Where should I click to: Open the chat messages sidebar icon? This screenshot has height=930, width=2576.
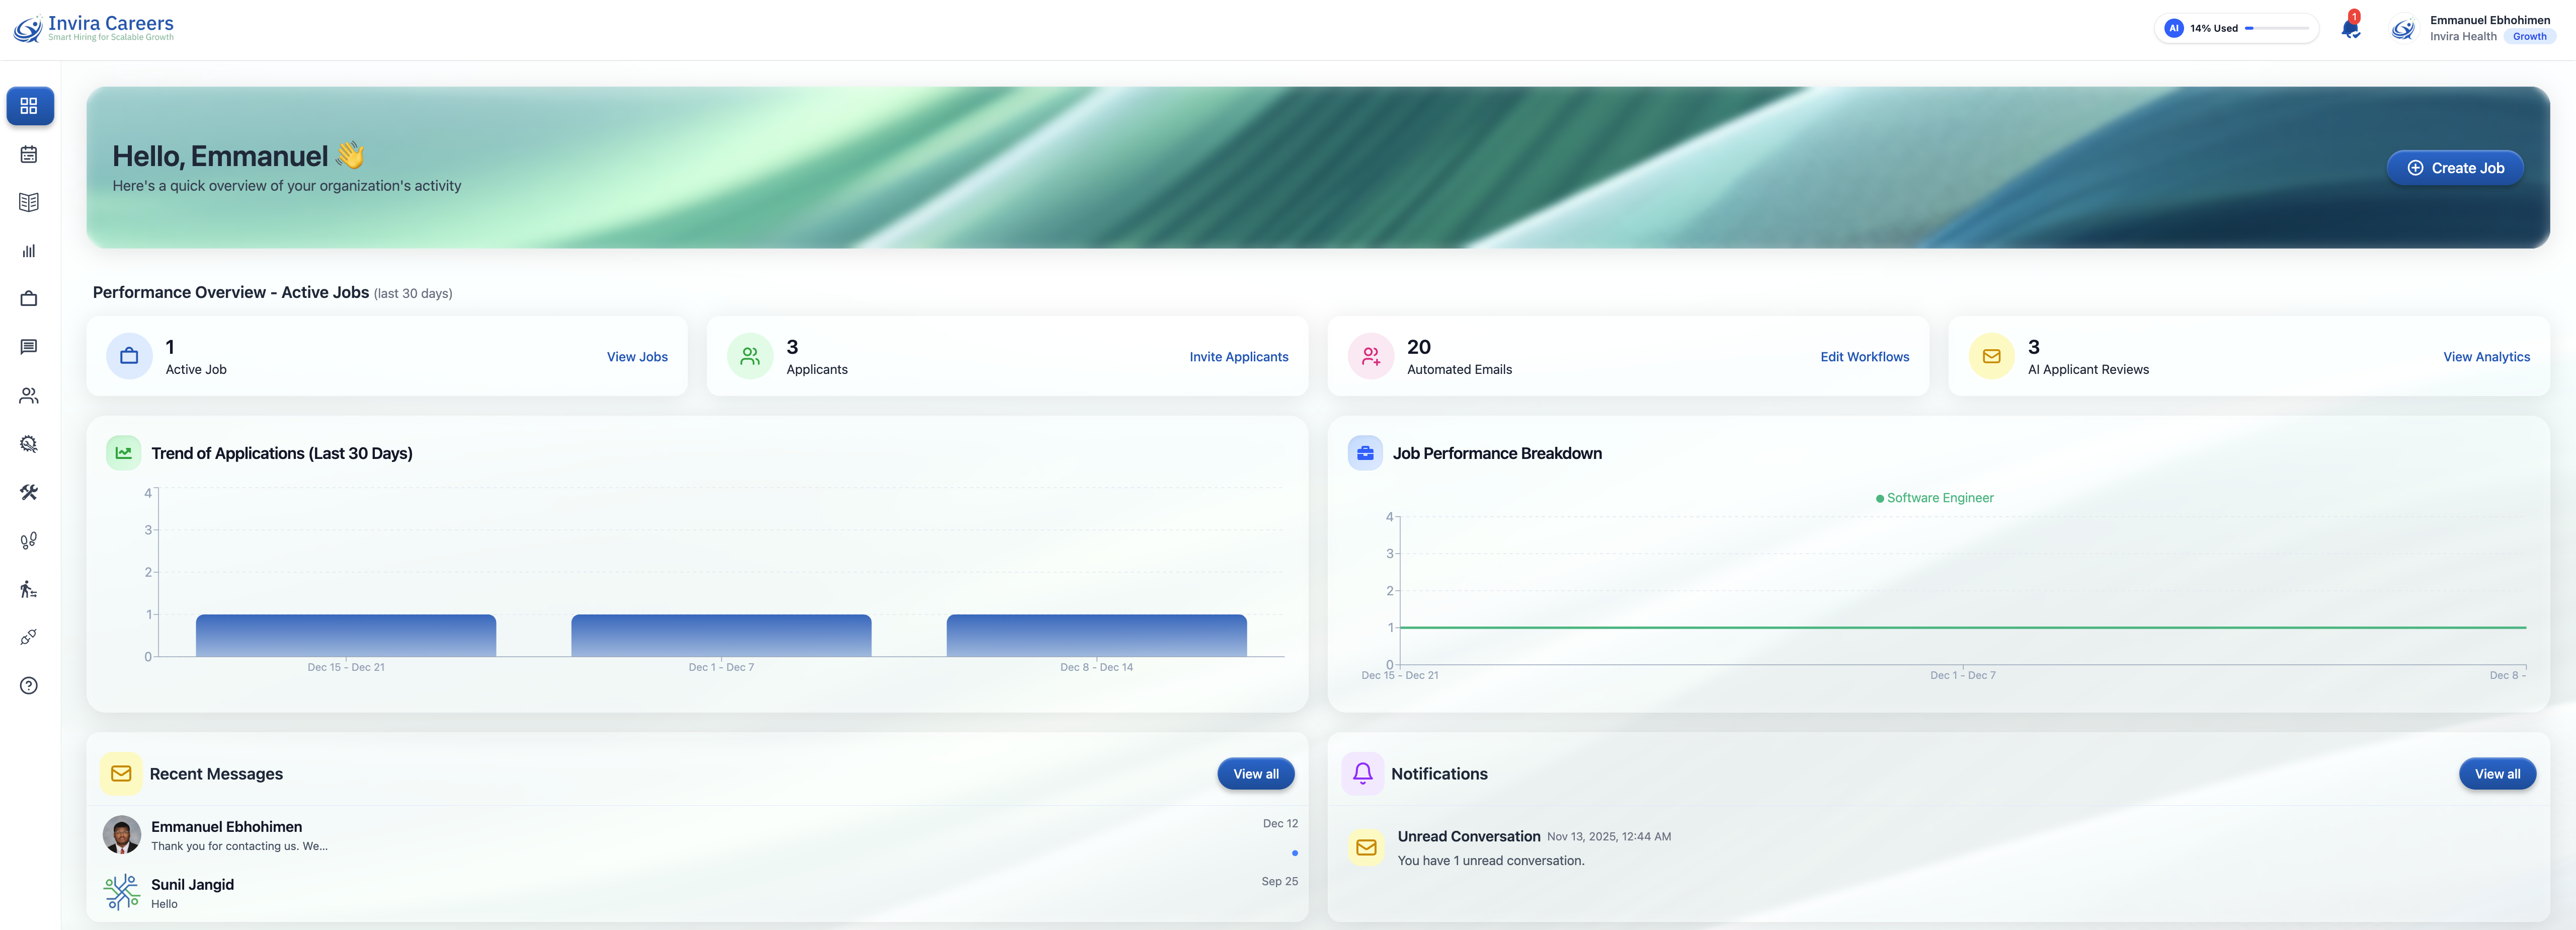click(x=29, y=347)
